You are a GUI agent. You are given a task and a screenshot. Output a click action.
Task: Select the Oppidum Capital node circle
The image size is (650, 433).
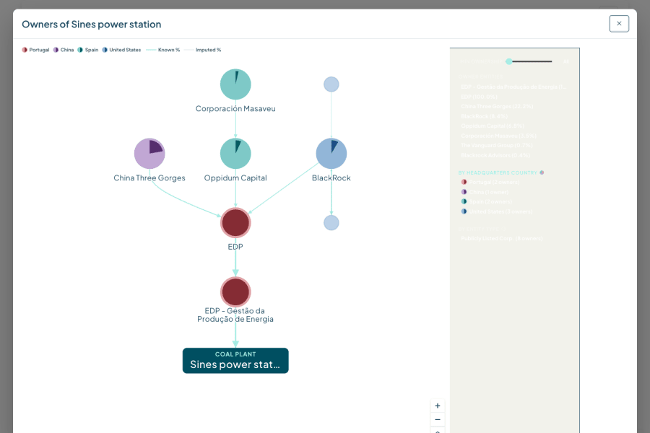(235, 153)
